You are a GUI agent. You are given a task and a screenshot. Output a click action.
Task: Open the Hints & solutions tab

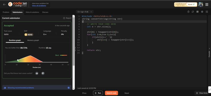click(32, 12)
